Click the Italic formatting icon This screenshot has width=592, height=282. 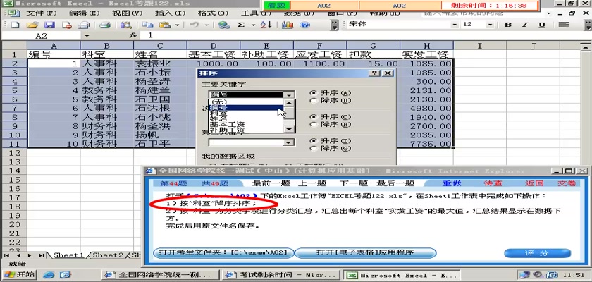(x=525, y=25)
